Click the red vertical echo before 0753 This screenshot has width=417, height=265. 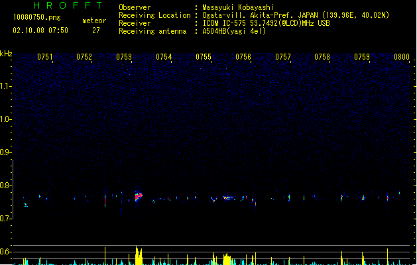[x=105, y=200]
